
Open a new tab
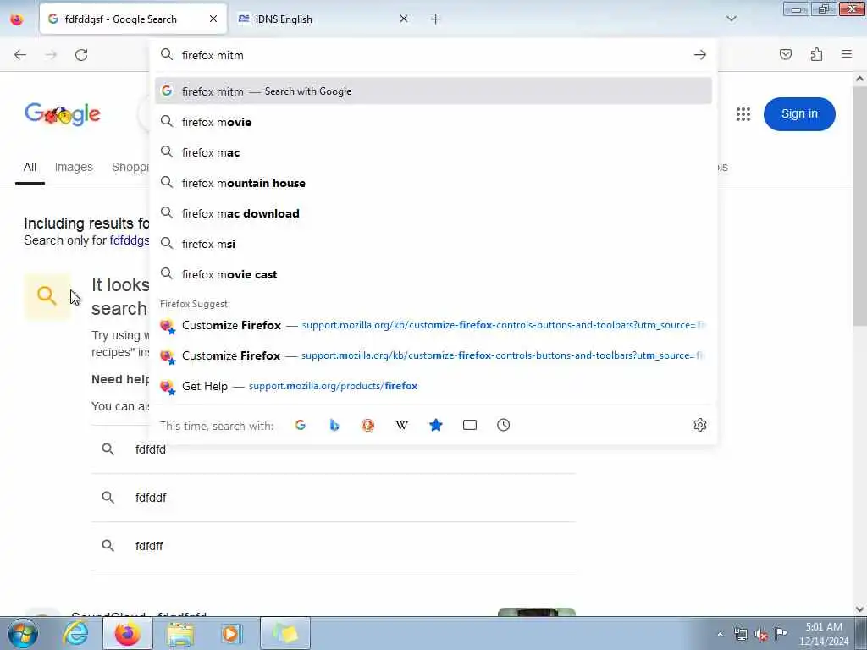click(x=436, y=19)
